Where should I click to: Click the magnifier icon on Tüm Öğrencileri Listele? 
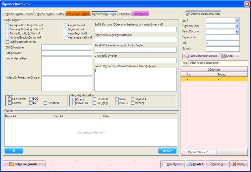click(x=186, y=56)
